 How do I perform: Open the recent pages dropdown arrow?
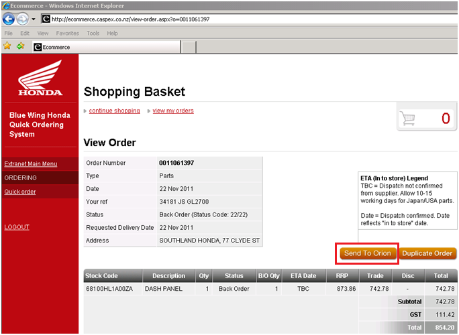point(34,19)
